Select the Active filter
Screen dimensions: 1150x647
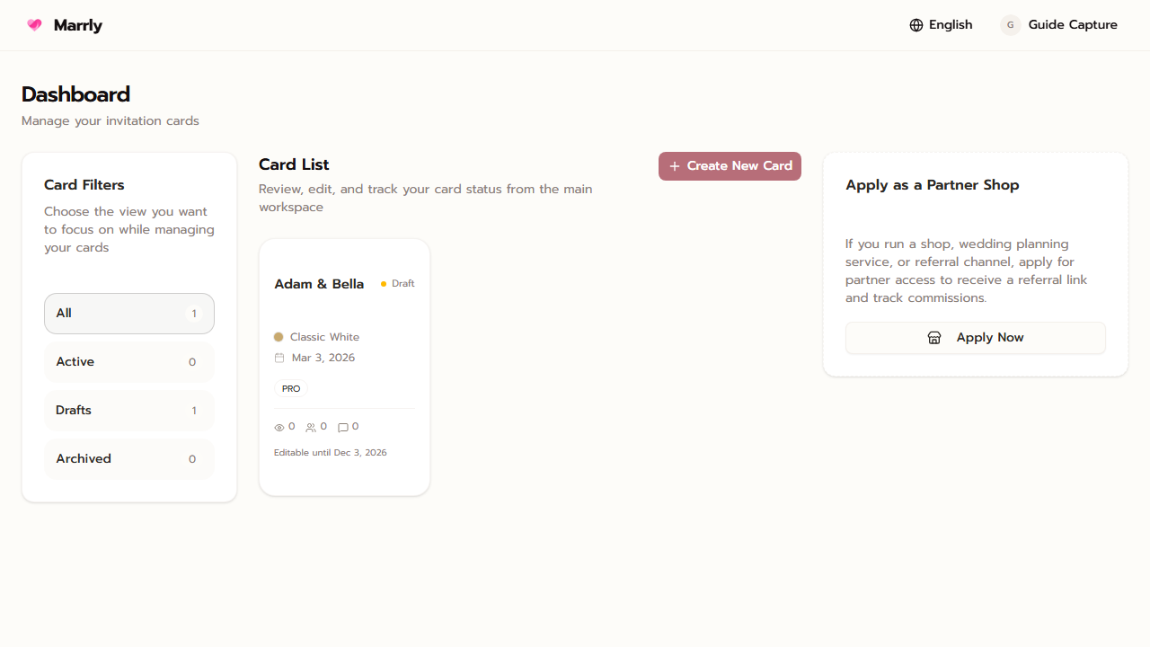pos(128,362)
